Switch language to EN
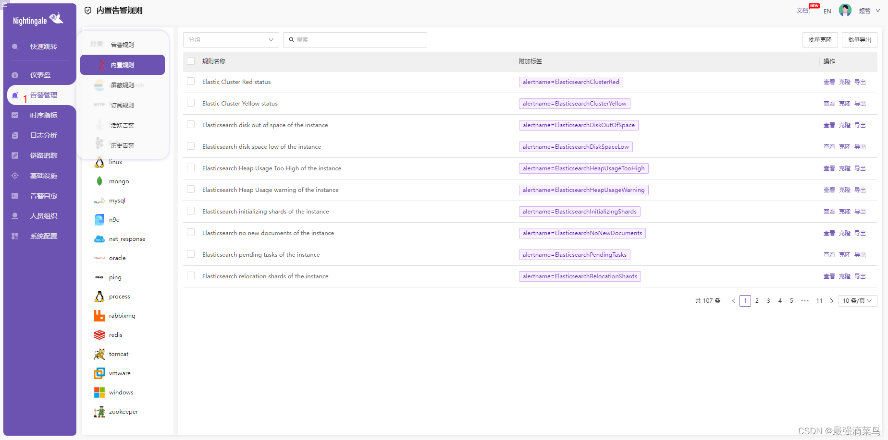Image resolution: width=888 pixels, height=440 pixels. click(827, 11)
